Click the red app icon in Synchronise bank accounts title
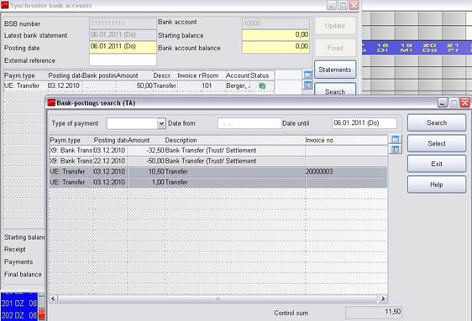Viewport: 472px width, 321px height. [x=5, y=5]
